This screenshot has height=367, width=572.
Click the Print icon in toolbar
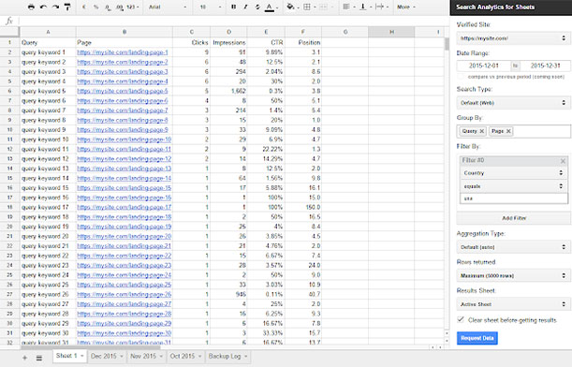32,7
